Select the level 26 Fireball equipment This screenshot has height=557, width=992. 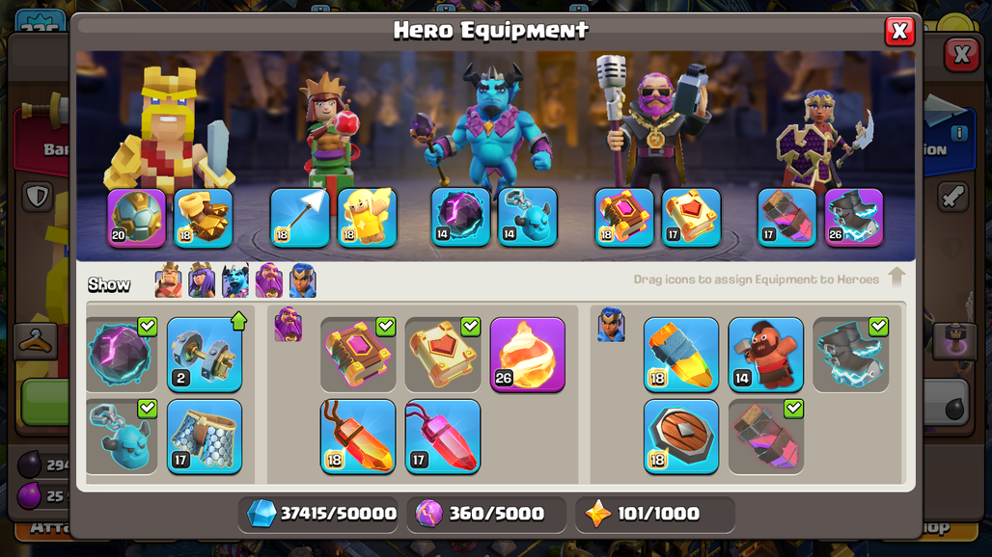[x=527, y=355]
